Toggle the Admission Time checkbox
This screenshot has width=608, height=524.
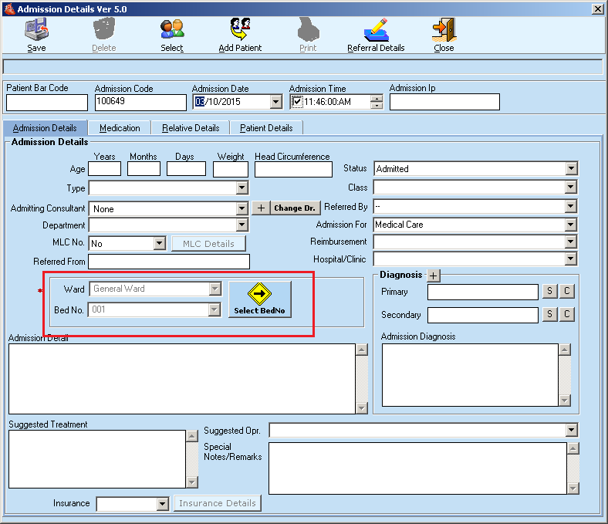297,102
